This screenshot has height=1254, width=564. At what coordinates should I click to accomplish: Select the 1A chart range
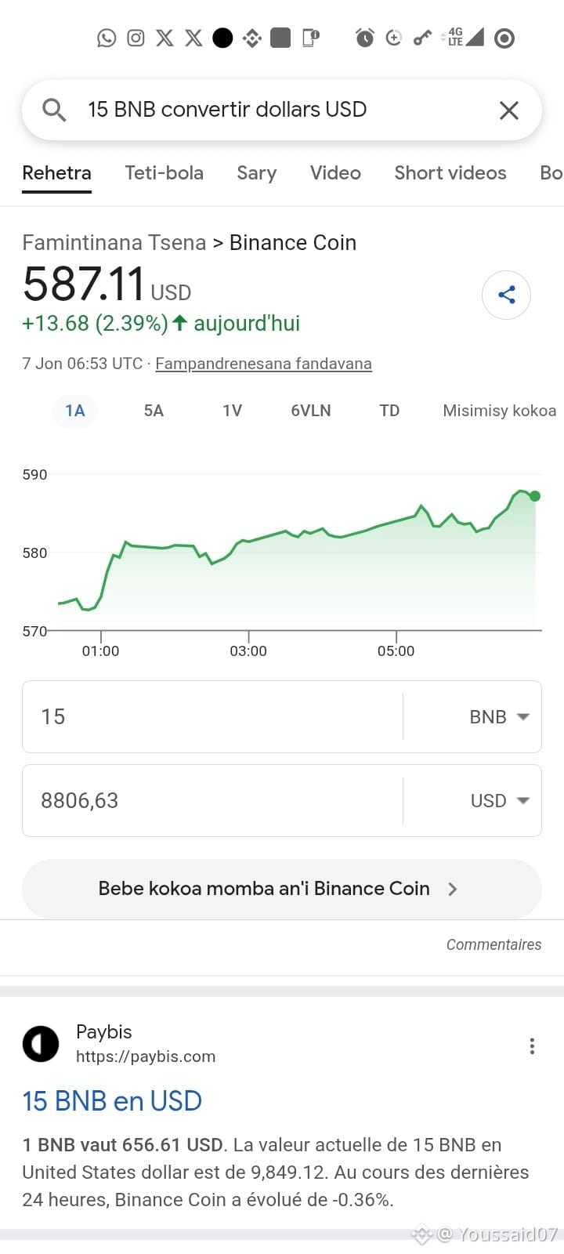coord(75,411)
